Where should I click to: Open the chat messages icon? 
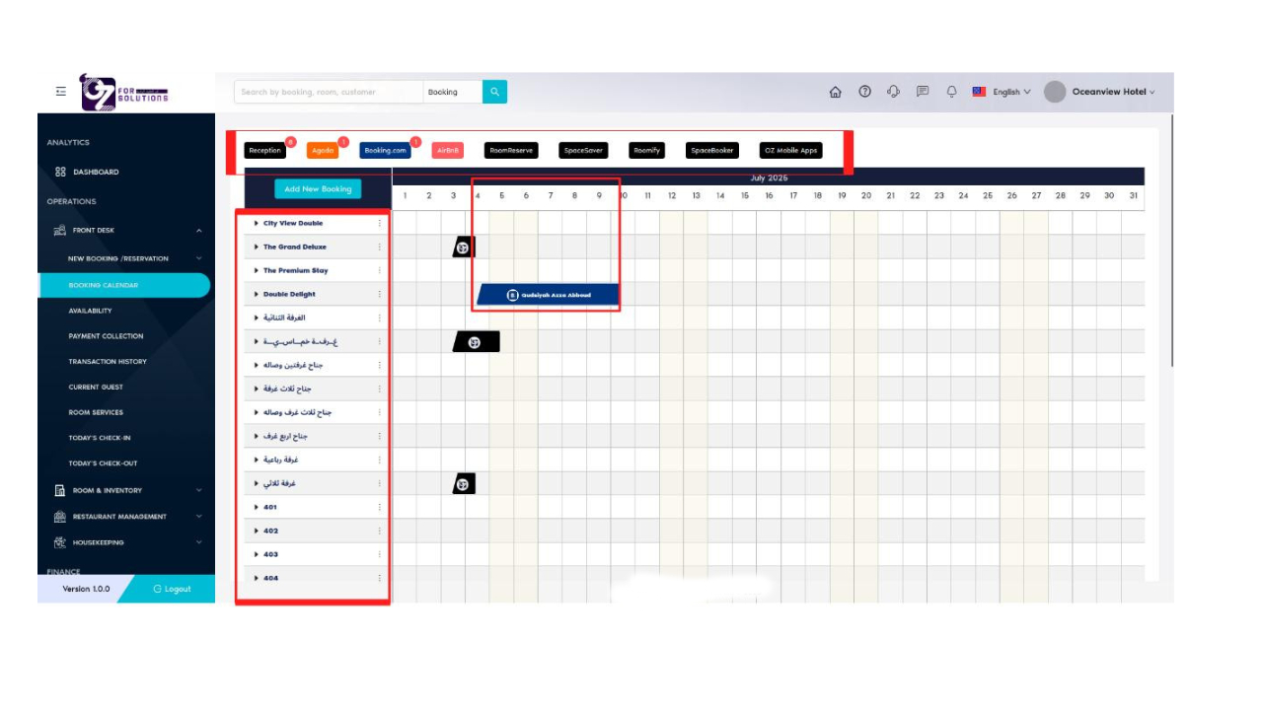[921, 90]
